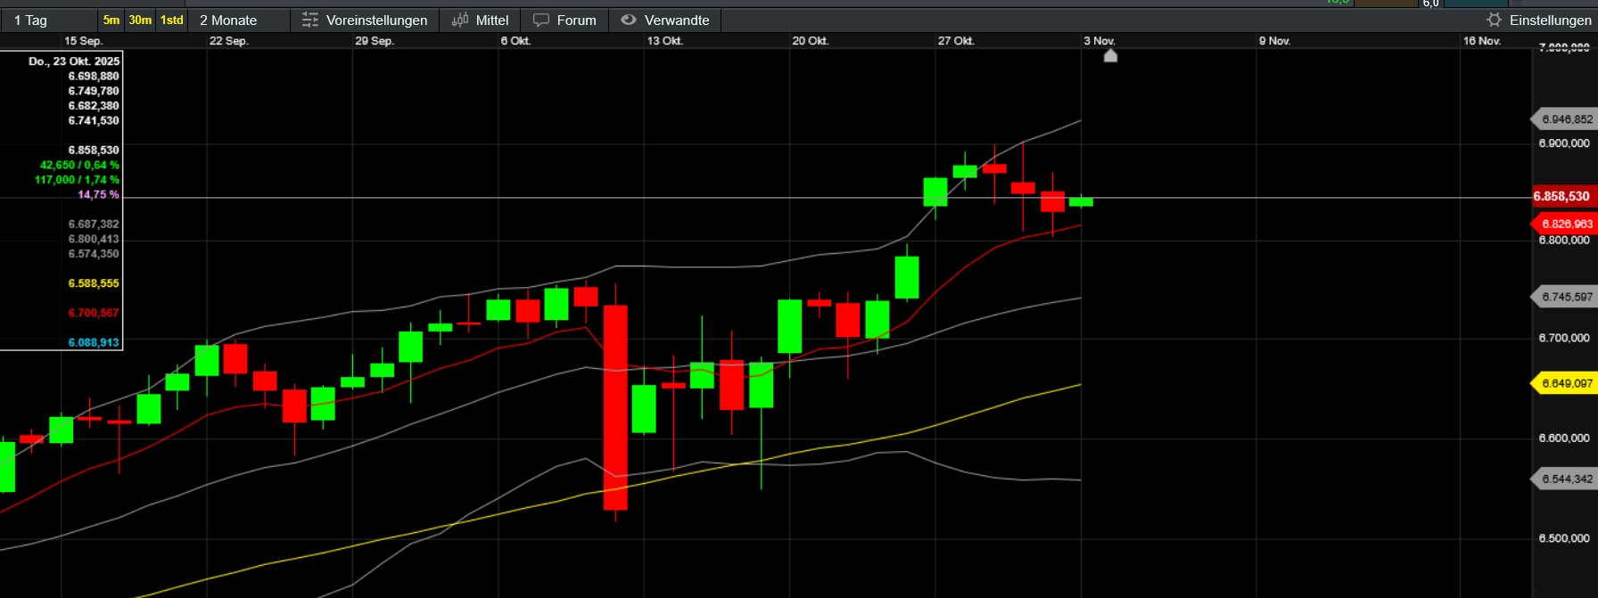Click the eye icon beside Verwandte
The height and width of the screenshot is (598, 1598).
point(629,20)
